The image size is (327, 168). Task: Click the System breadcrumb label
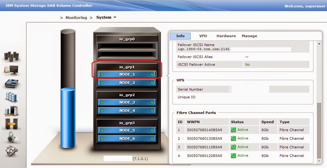(x=104, y=18)
